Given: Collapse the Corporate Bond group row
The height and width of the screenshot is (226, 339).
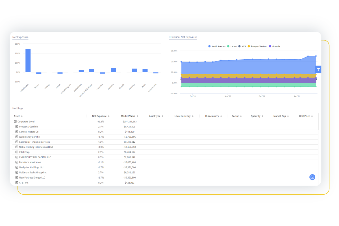Looking at the screenshot, I should pos(15,121).
